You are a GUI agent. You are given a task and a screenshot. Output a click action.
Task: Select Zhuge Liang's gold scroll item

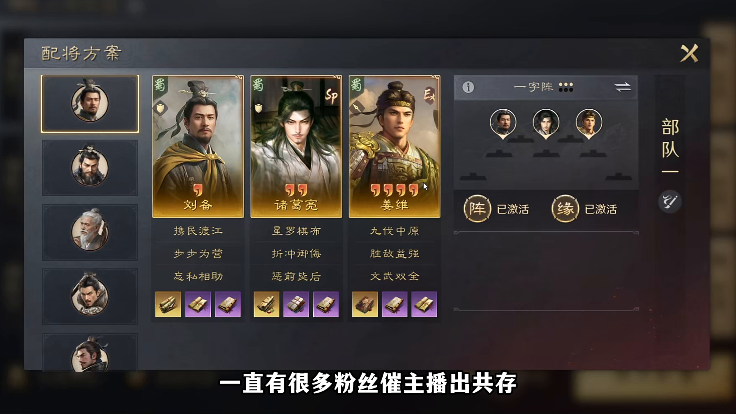pyautogui.click(x=266, y=304)
